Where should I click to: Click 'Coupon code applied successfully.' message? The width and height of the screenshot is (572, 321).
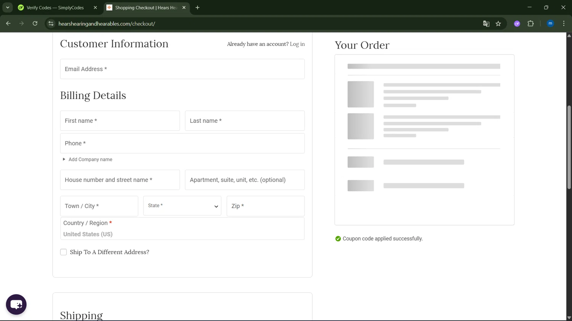tap(382, 239)
